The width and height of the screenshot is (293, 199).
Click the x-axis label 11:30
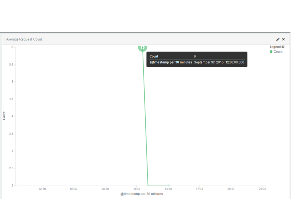coord(137,189)
